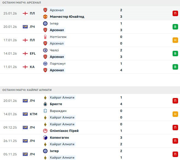Screen dimensions: 180x160
Task: Click the Manchester United club crest
Action: pos(45,17)
